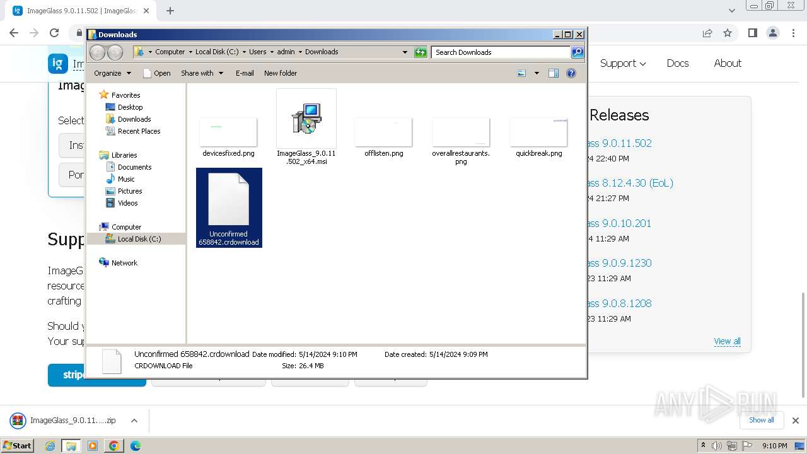807x454 pixels.
Task: Open the Support dropdown on webpage
Action: pyautogui.click(x=623, y=63)
